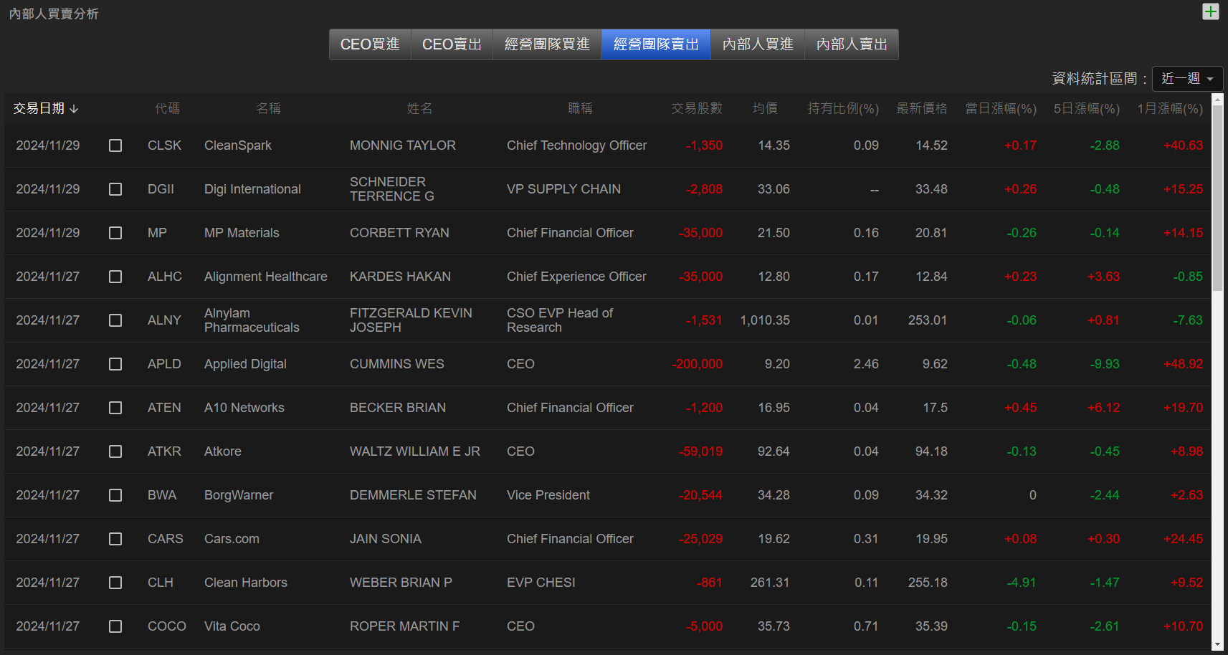Screen dimensions: 1228x655
Task: Click the DGII ticker code
Action: coord(161,189)
